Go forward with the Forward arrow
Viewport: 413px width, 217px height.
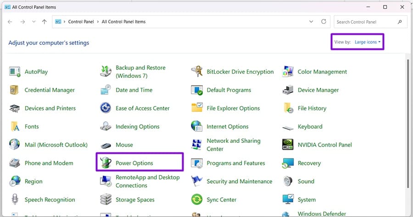22,22
